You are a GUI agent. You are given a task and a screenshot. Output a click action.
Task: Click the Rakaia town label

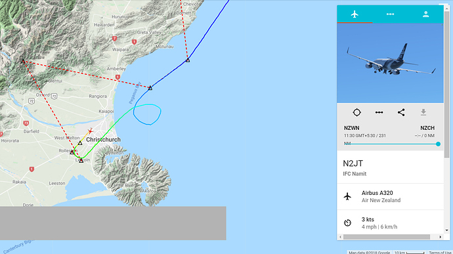[x=19, y=182]
